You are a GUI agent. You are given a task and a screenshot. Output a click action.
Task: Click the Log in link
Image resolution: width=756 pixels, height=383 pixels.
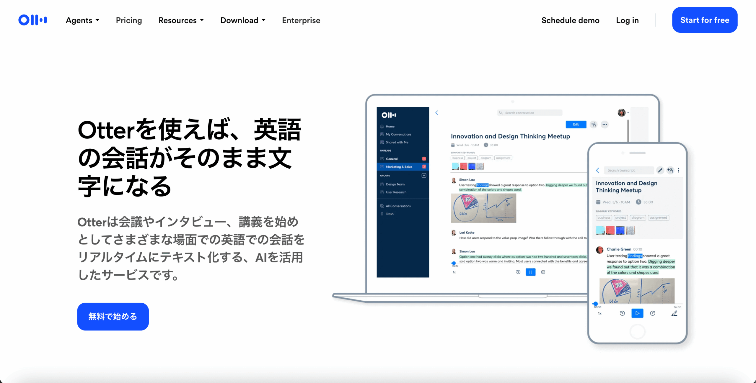point(627,20)
